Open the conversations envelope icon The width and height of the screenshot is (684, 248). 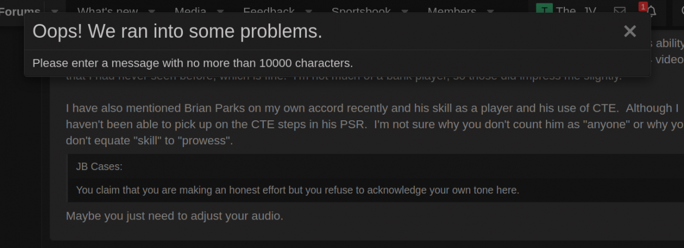pyautogui.click(x=620, y=11)
